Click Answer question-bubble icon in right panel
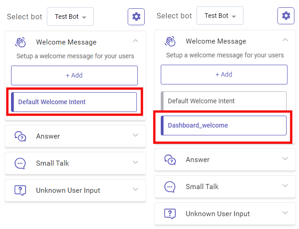299x229 pixels. pos(170,160)
